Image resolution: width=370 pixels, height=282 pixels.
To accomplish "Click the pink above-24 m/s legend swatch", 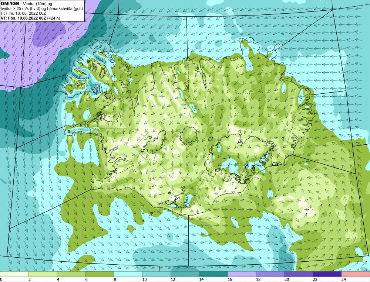I will pyautogui.click(x=356, y=274).
